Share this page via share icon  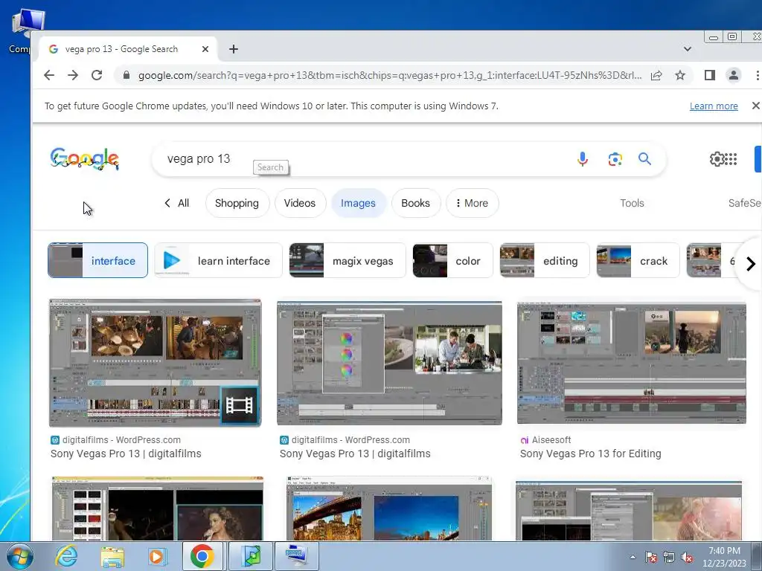(x=656, y=75)
